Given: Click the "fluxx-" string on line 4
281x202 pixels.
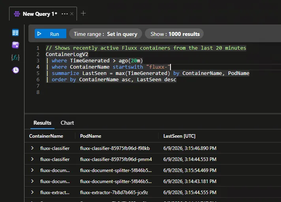Looking at the screenshot, I should click(x=158, y=67).
